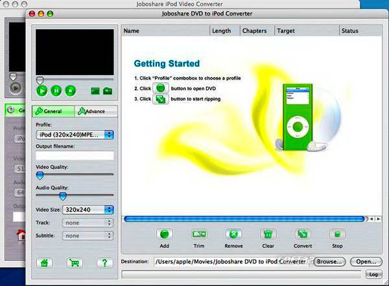Click the Output filename field

click(x=75, y=156)
